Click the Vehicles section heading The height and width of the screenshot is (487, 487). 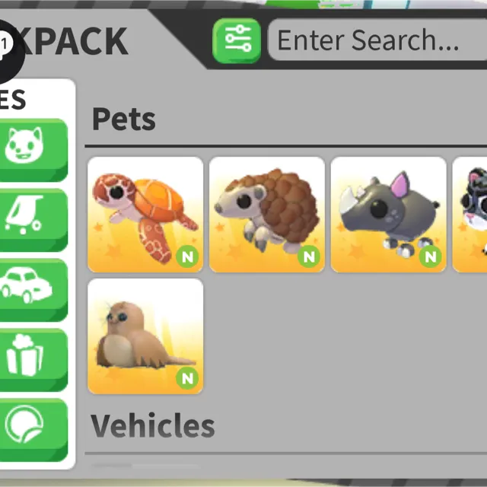tap(152, 425)
